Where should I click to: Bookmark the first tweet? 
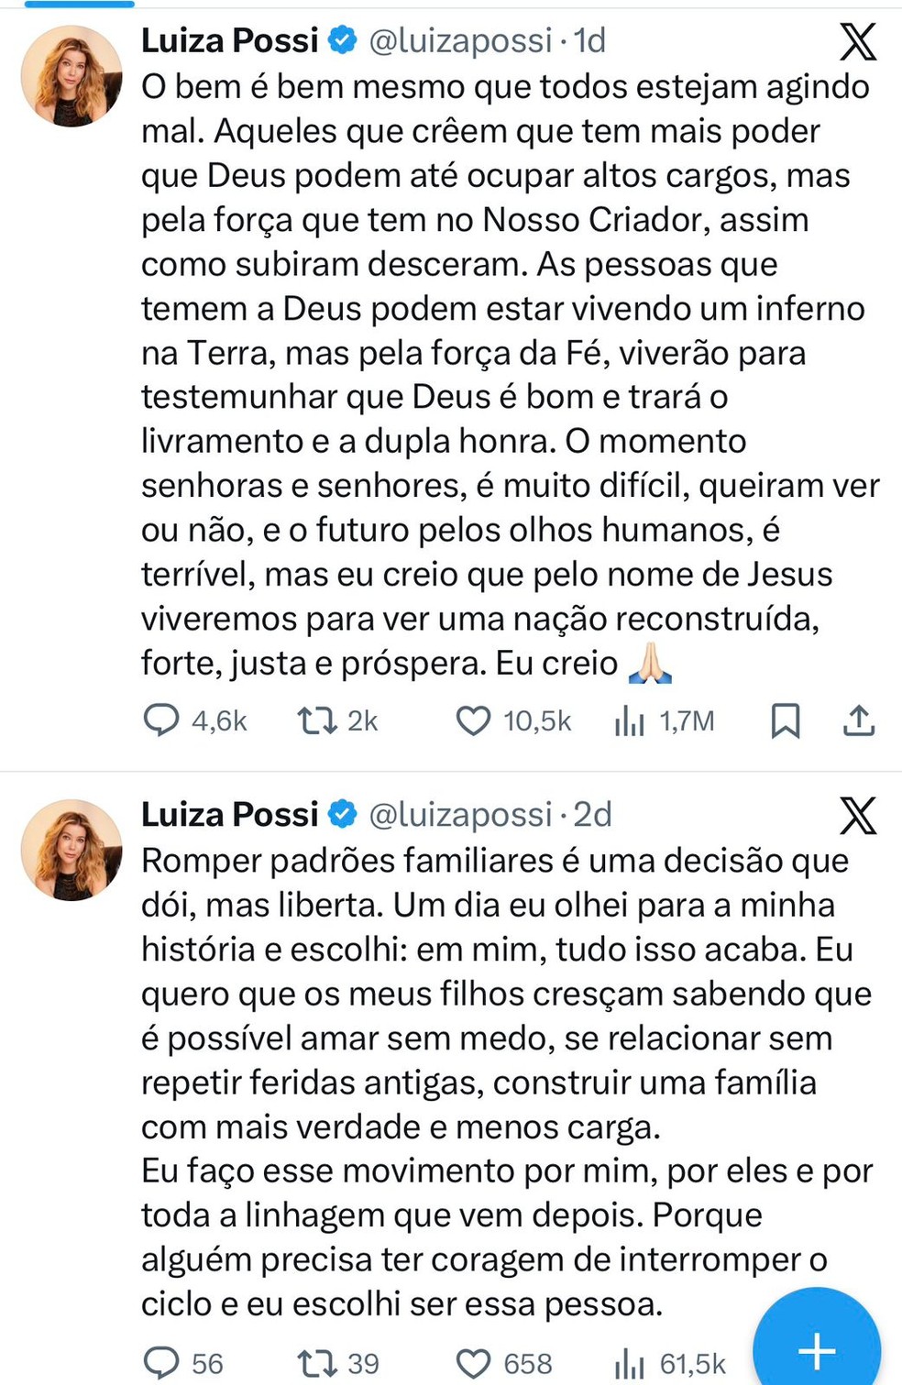[786, 720]
